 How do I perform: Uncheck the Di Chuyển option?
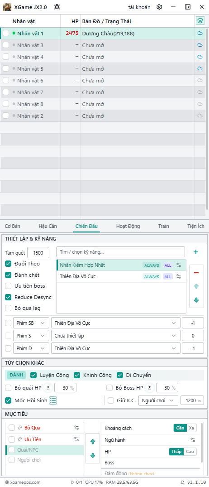(x=120, y=375)
